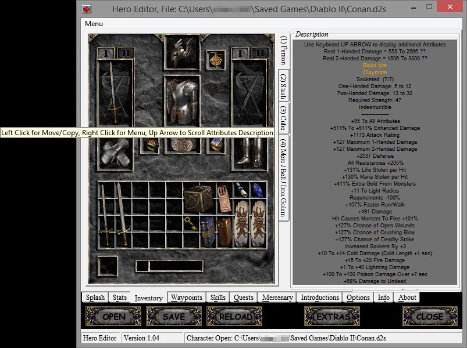This screenshot has height=348, width=467.
Task: Maximize the Hero Editor window
Action: coord(429,7)
